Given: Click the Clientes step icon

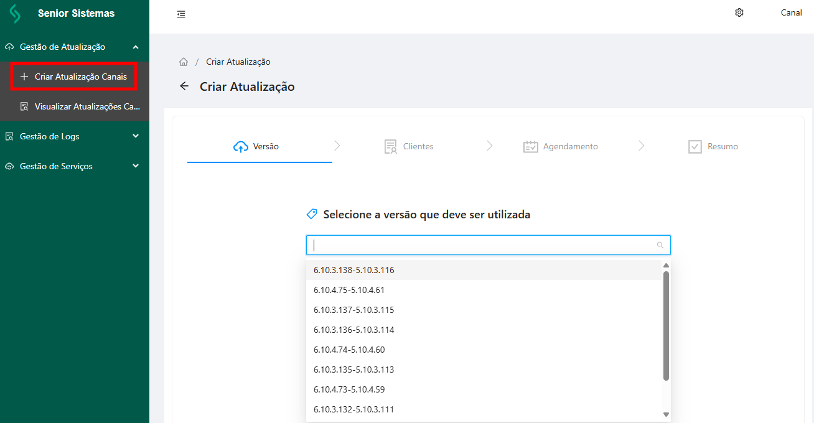Looking at the screenshot, I should (390, 147).
